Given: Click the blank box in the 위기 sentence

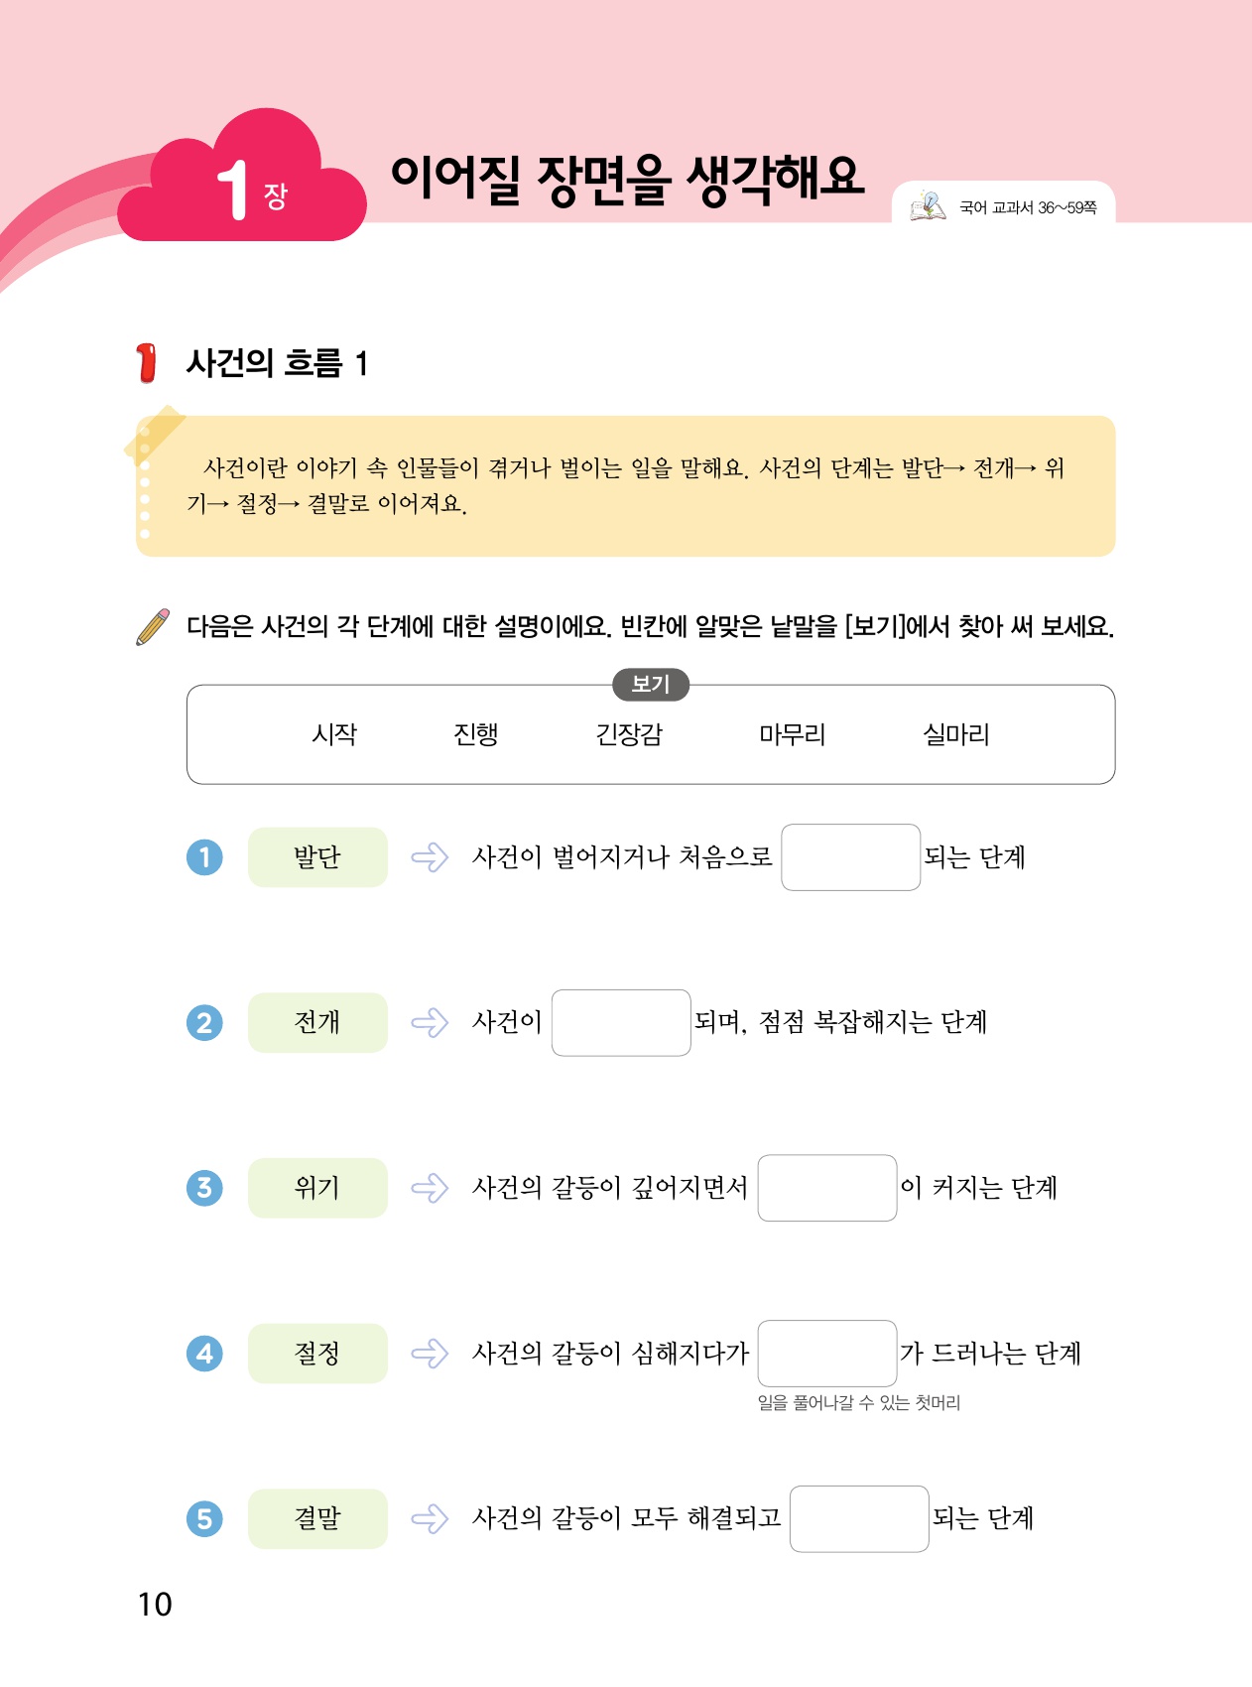Looking at the screenshot, I should click(x=827, y=1188).
